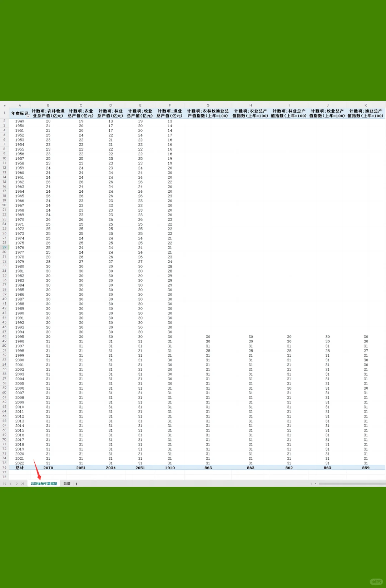Select total cell 862
The width and height of the screenshot is (386, 588).
[x=289, y=468]
